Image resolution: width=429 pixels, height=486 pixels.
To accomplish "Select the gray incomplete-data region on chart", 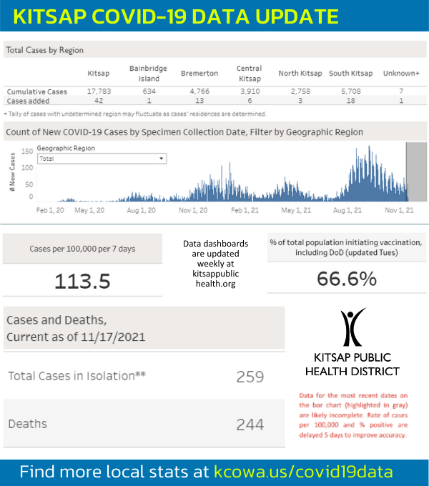I will pos(415,172).
